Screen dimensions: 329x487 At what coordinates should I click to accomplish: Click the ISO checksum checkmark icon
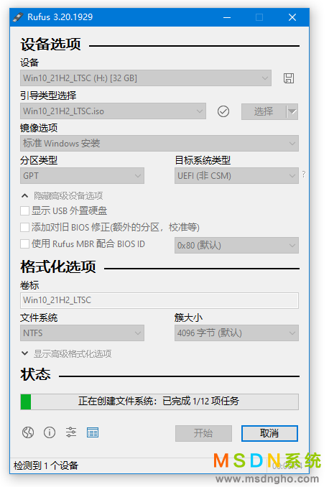[x=223, y=111]
